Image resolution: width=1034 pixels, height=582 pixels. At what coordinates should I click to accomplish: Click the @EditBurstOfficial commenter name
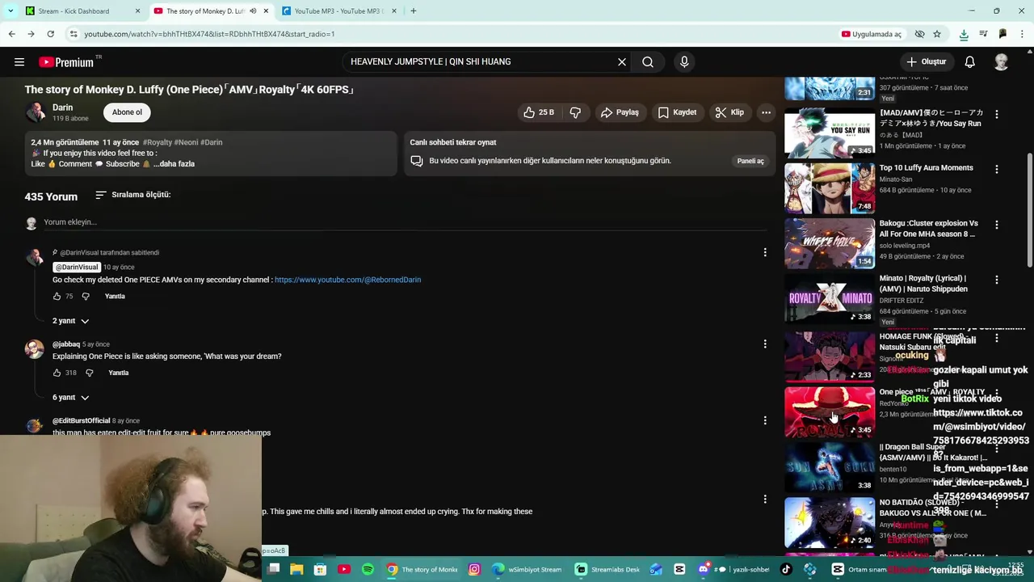pos(81,421)
